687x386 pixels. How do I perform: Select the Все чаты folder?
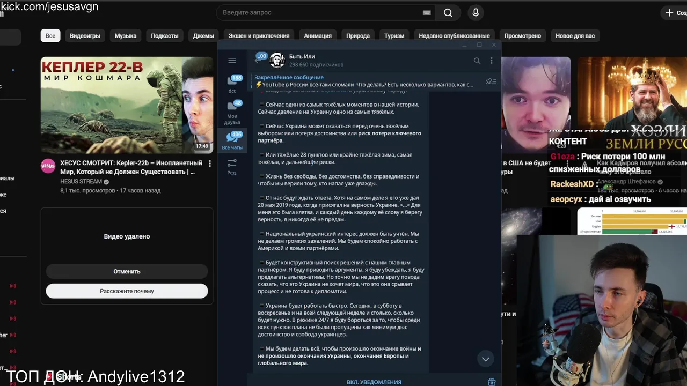point(232,141)
